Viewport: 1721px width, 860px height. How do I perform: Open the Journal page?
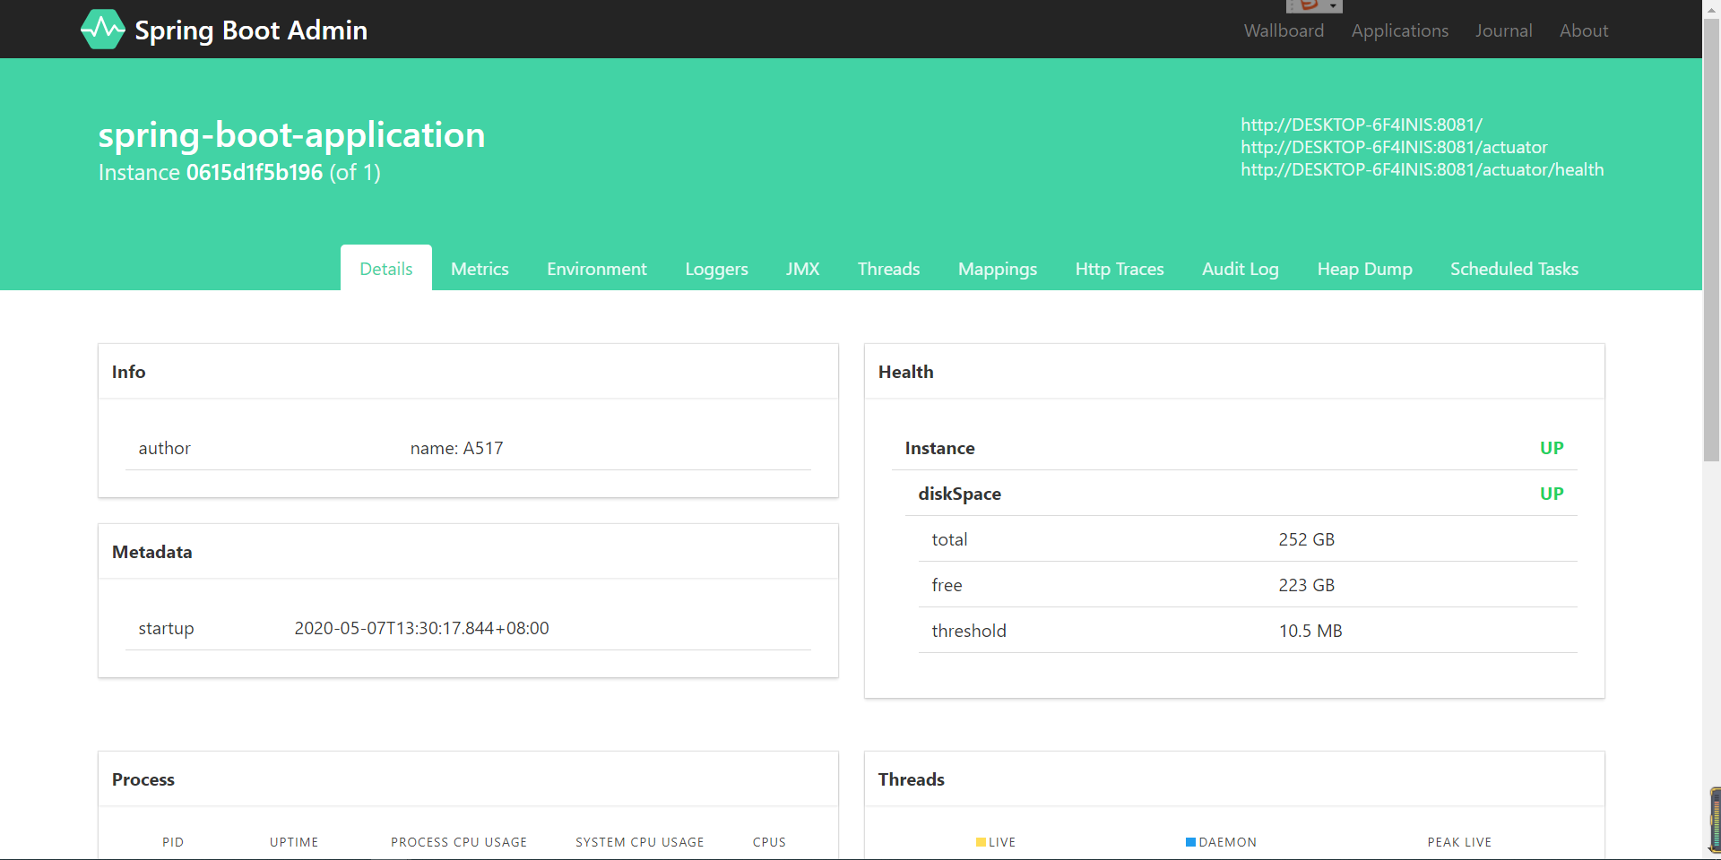1503,30
